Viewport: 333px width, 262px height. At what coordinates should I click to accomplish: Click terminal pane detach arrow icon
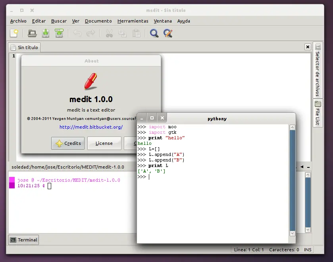tap(302, 167)
